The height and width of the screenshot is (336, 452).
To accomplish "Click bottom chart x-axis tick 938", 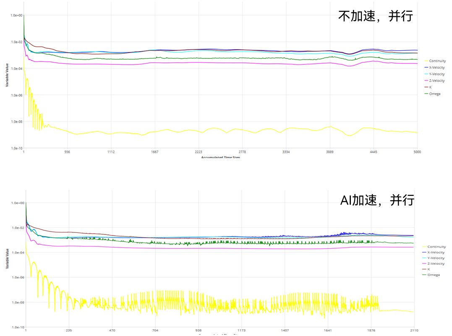I will (x=199, y=331).
